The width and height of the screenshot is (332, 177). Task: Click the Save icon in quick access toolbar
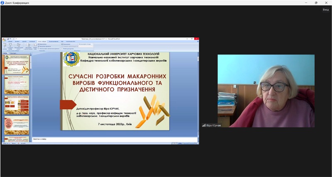point(8,39)
